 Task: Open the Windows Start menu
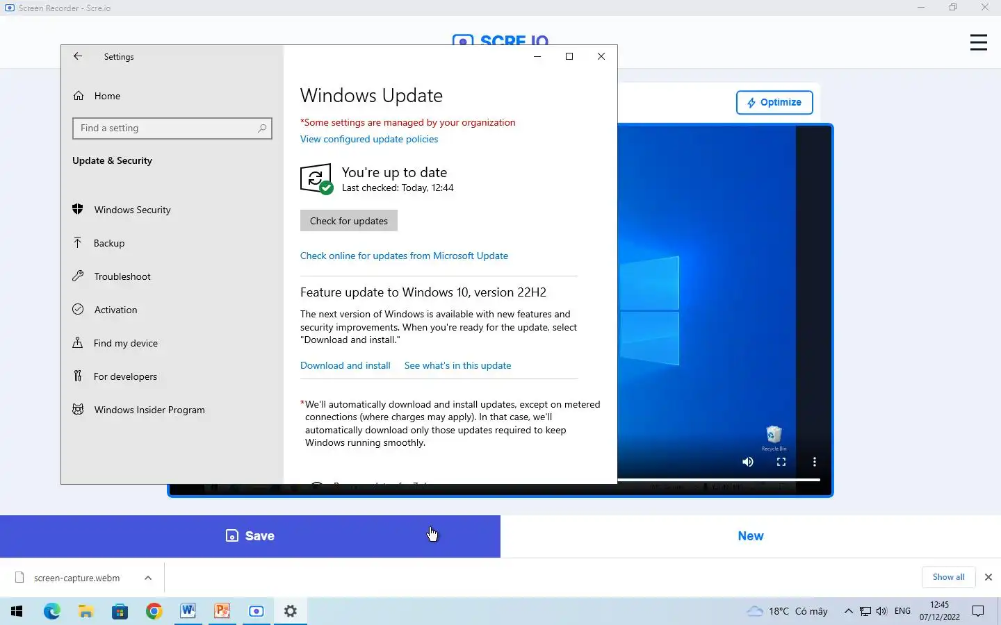(17, 611)
